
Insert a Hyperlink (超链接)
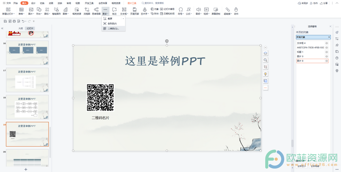coord(228,11)
